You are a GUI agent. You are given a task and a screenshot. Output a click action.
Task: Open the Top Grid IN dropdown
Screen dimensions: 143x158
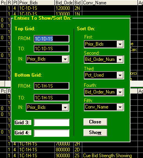[65, 59]
